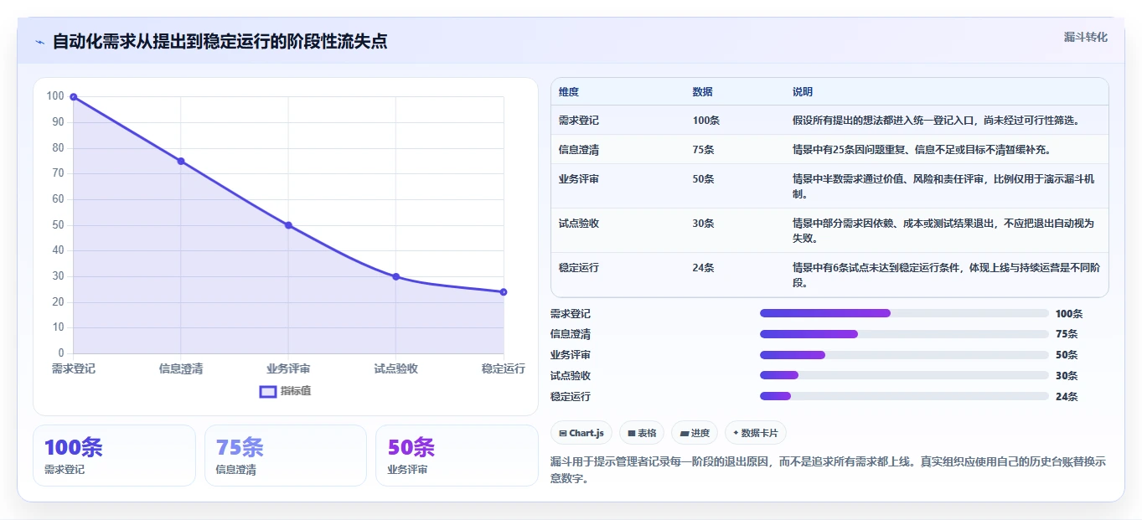Click the 信息澄清 x-axis label on the chart
Viewport: 1142px width, 520px height.
click(x=181, y=368)
